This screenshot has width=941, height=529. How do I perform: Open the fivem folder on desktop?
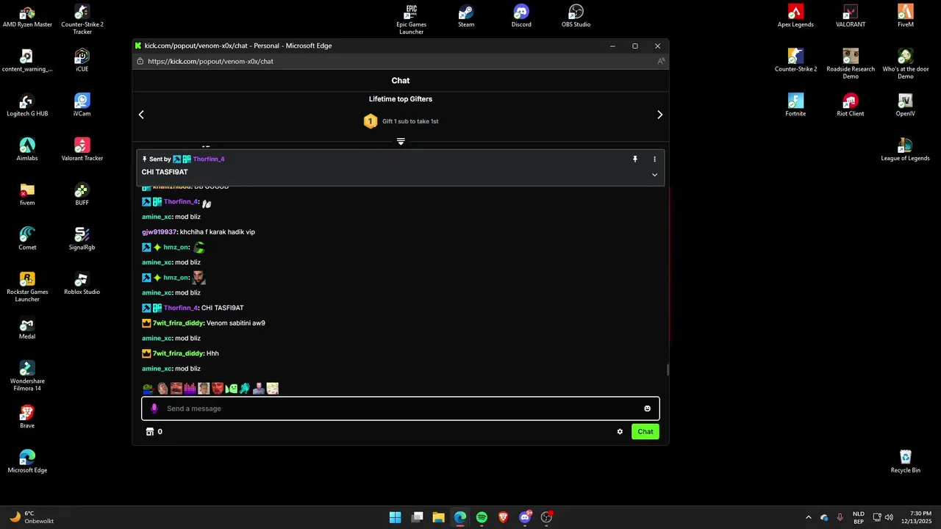27,195
